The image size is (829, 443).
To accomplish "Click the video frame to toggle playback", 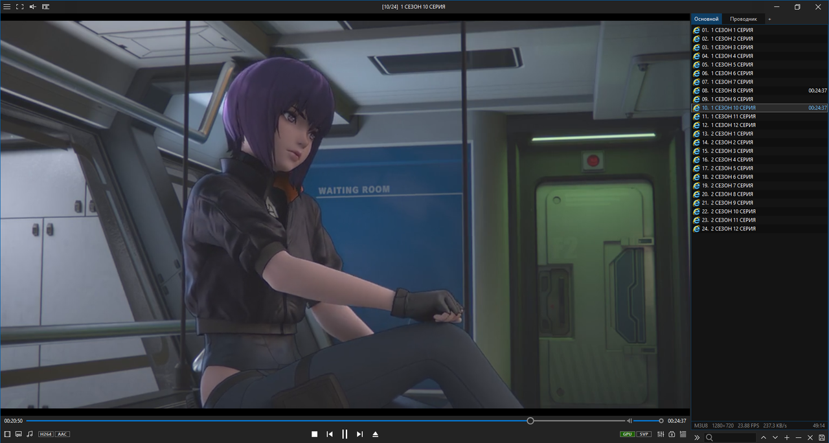I will pyautogui.click(x=345, y=214).
